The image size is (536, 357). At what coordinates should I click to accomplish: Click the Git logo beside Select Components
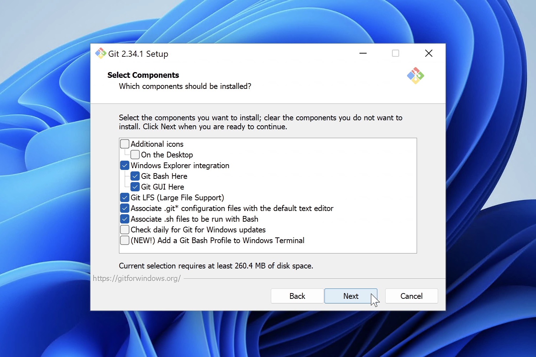click(416, 76)
